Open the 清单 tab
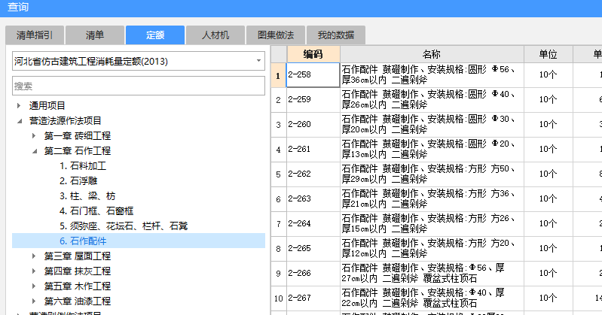Image resolution: width=602 pixels, height=315 pixels. [95, 35]
